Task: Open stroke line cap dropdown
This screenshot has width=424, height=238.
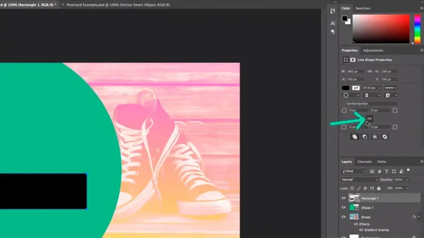Action: 373,95
